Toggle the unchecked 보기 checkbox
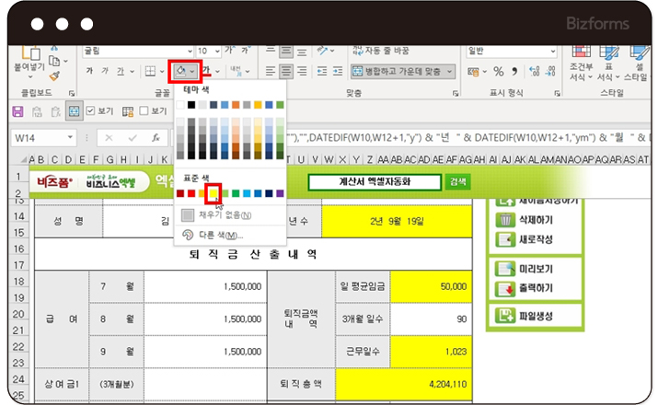658x405 pixels. coord(144,110)
